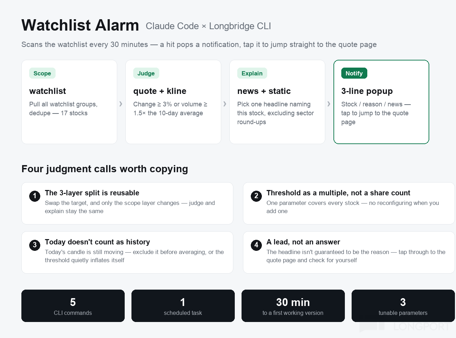Screen dimensions: 456x338
Task: Click the green Judge tag
Action: pyautogui.click(x=146, y=73)
